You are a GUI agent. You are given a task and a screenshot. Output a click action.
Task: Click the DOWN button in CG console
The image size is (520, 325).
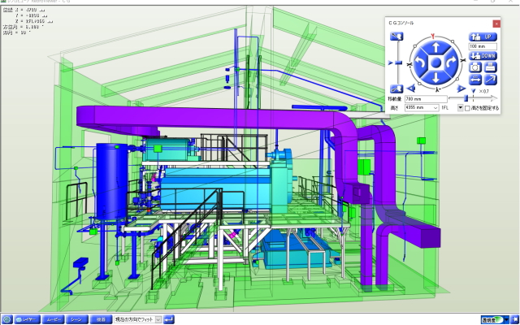click(x=482, y=56)
